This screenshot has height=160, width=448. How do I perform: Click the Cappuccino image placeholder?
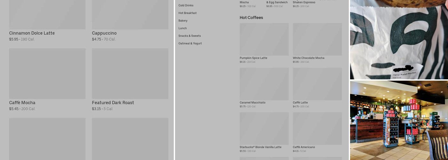click(x=130, y=15)
